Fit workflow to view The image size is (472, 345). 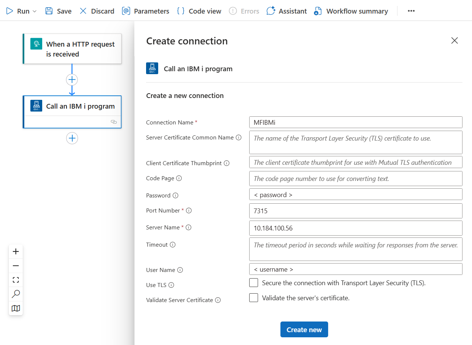click(16, 280)
